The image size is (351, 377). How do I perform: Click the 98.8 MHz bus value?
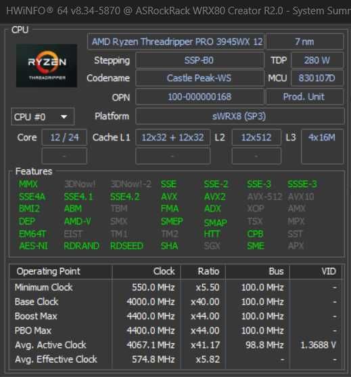264,345
